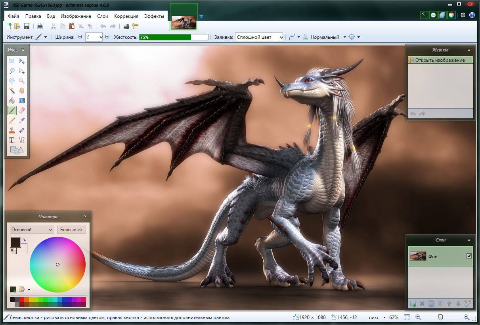The image size is (480, 325).
Task: Open the palette management dropdown arrow
Action: point(29,289)
